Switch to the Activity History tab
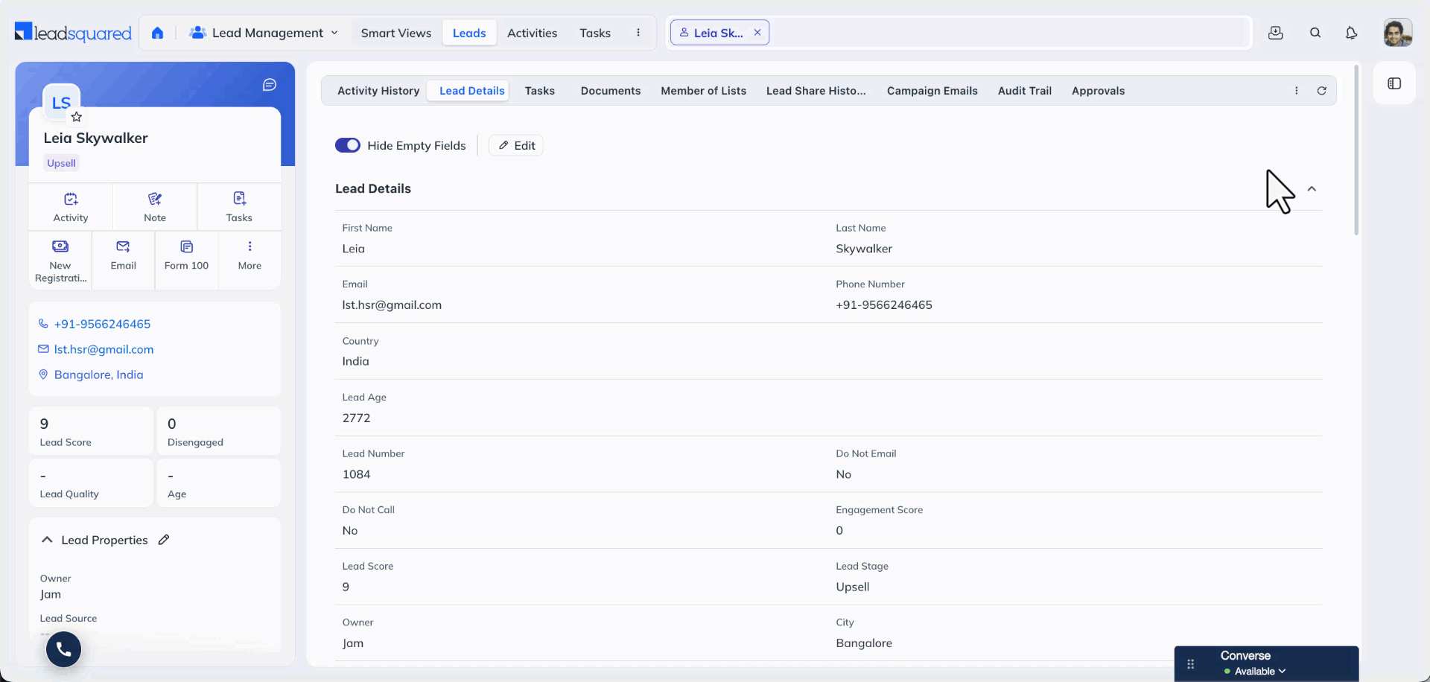Image resolution: width=1430 pixels, height=682 pixels. (x=378, y=90)
